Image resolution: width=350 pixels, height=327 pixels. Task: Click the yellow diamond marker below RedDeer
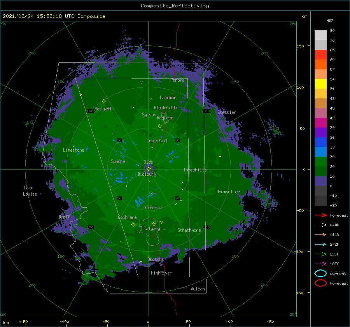coord(160,126)
